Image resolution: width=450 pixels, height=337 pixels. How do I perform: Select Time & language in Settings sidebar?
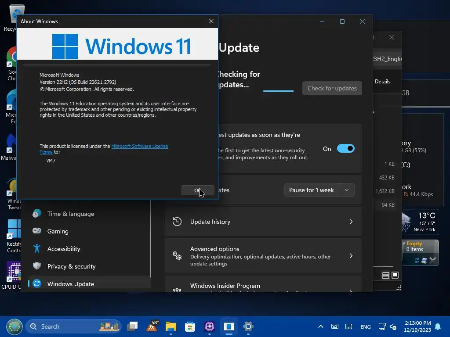(x=90, y=214)
